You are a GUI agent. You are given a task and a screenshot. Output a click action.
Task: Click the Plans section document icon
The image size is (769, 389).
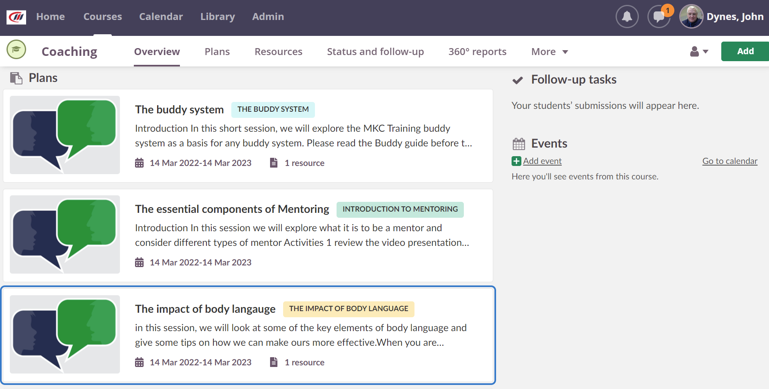[16, 78]
